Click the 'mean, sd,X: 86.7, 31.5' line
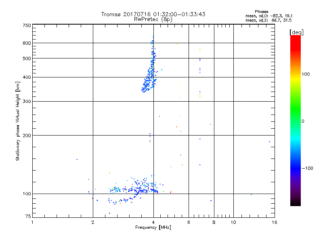 point(268,20)
